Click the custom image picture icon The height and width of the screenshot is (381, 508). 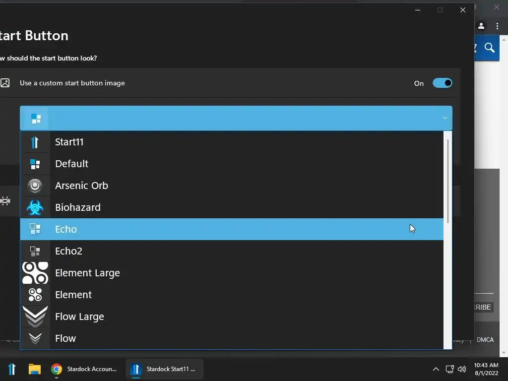pyautogui.click(x=5, y=83)
